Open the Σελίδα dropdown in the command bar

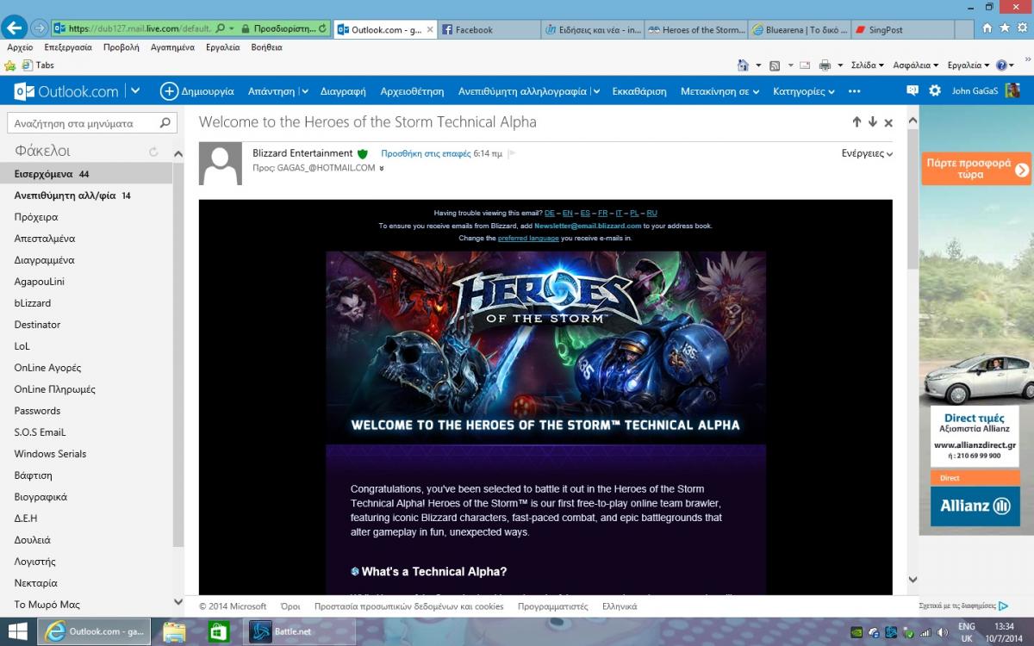[868, 65]
